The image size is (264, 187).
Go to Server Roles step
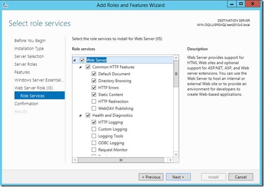tap(26, 64)
